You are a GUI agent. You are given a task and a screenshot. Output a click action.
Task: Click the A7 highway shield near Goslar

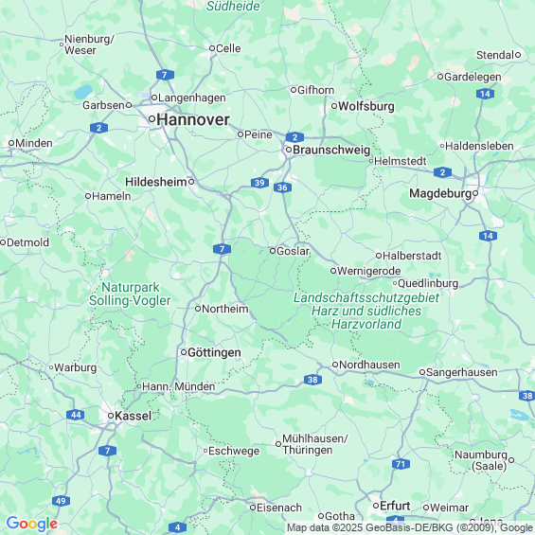tap(222, 249)
